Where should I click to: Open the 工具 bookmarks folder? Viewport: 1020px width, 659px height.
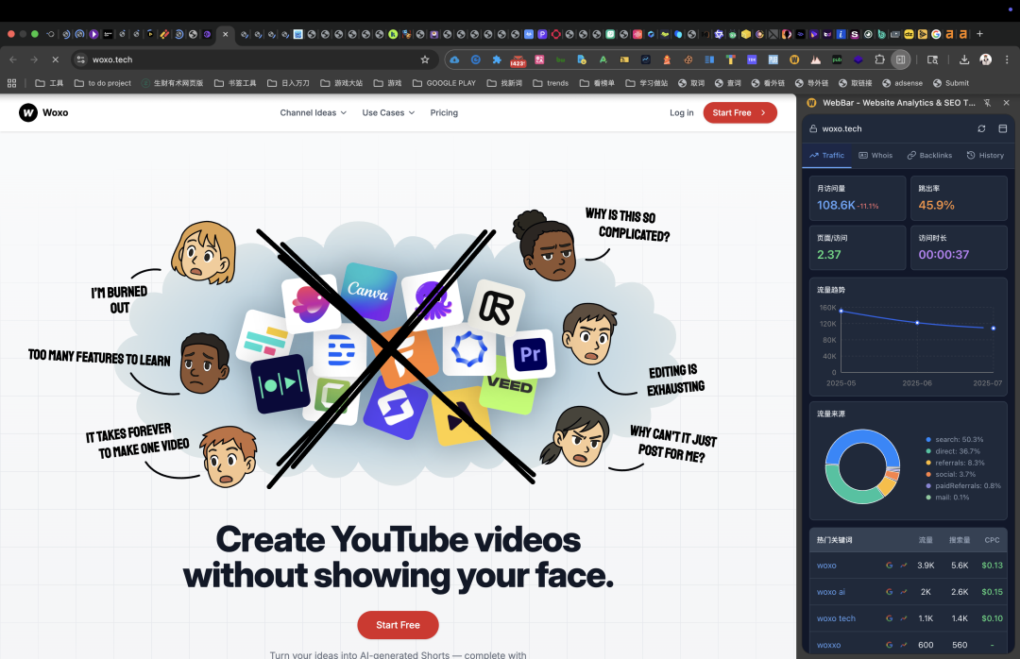click(x=49, y=83)
